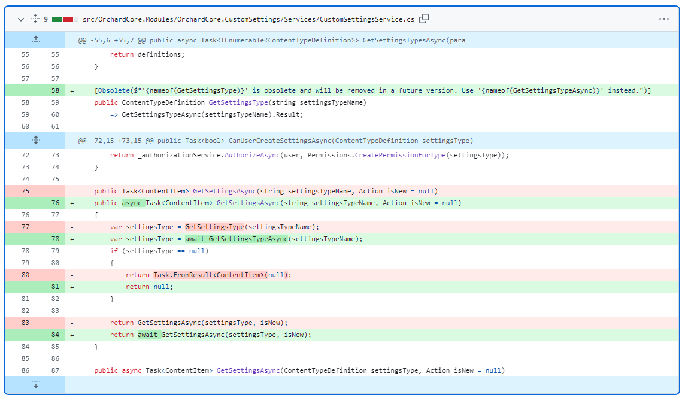Collapse the CustomSettingsService.cs file diff
682x398 pixels.
pyautogui.click(x=20, y=19)
